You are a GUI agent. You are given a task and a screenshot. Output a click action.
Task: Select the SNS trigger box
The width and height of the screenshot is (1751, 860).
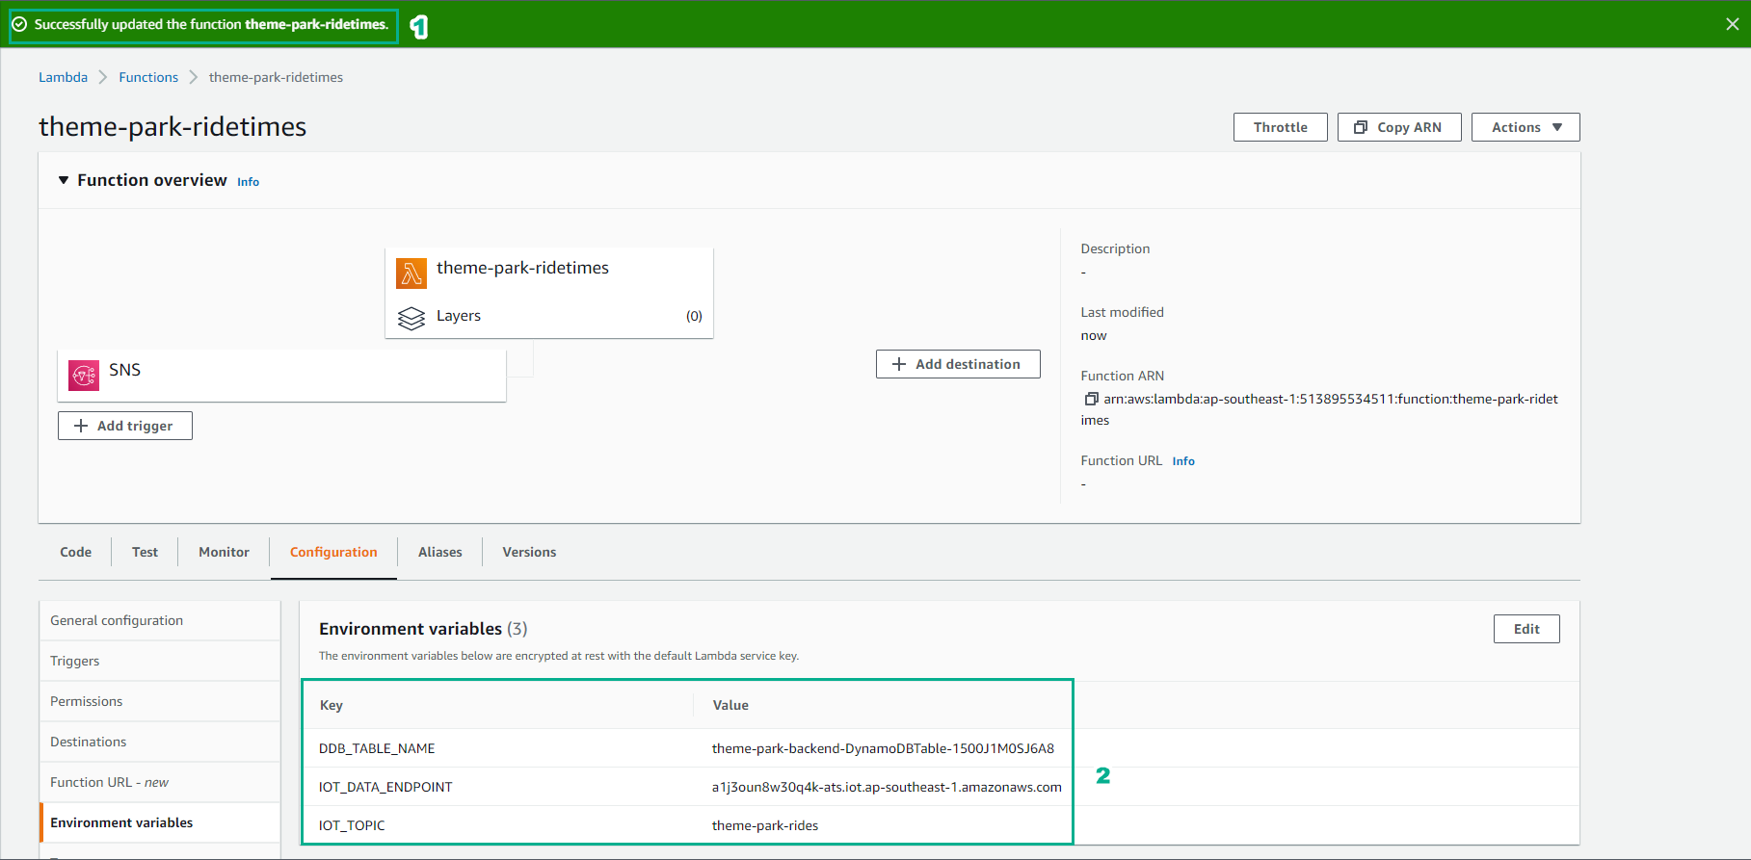pyautogui.click(x=281, y=375)
